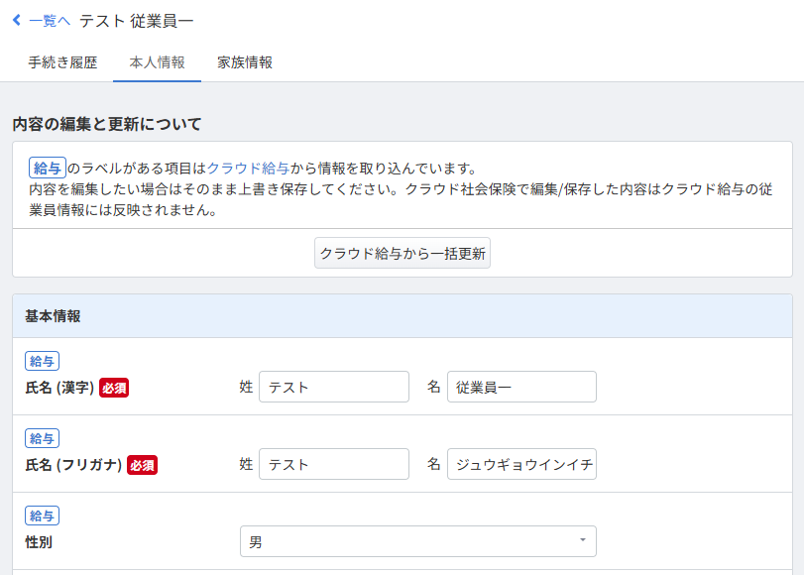The width and height of the screenshot is (804, 575).
Task: Click 給与 badge above 氏名 (フリガナ)
Action: pos(42,438)
